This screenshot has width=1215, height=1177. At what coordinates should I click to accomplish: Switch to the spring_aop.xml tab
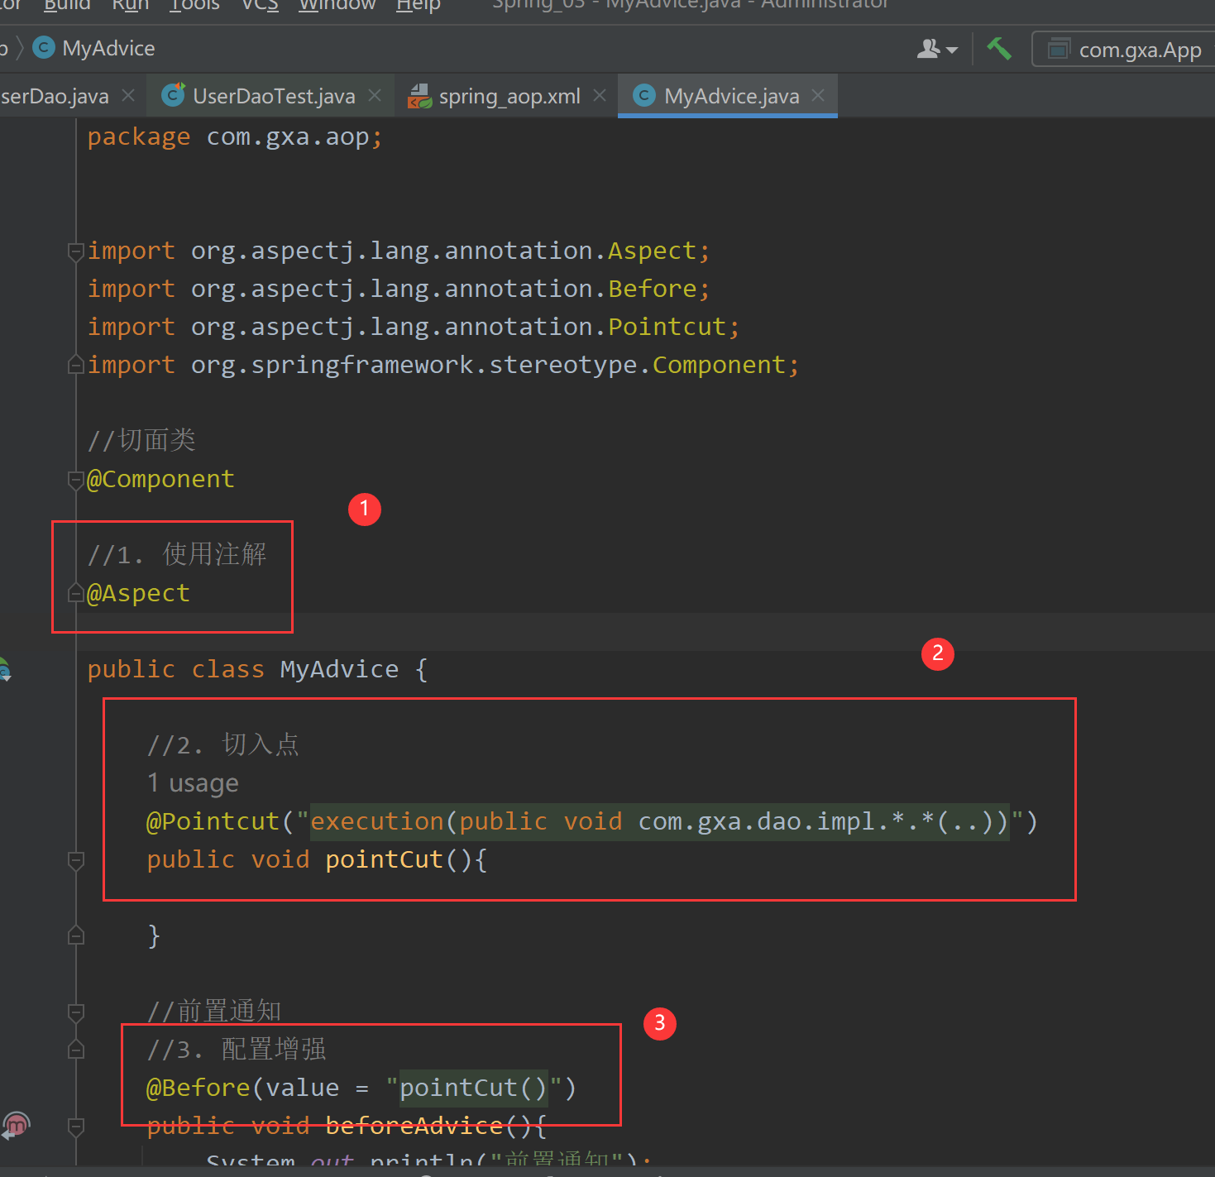[x=509, y=95]
